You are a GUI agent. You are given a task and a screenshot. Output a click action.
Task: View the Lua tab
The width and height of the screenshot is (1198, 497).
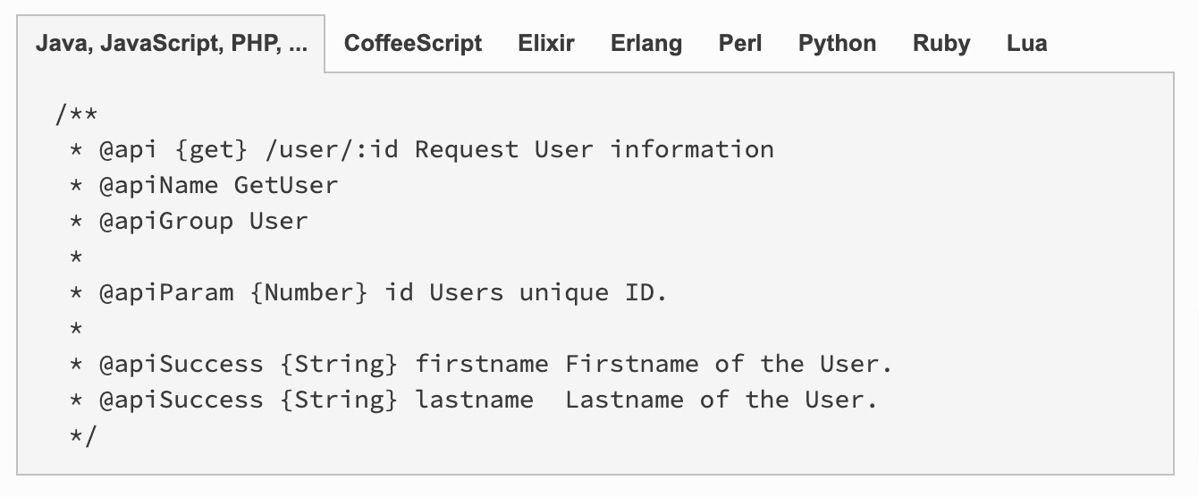[x=1027, y=44]
